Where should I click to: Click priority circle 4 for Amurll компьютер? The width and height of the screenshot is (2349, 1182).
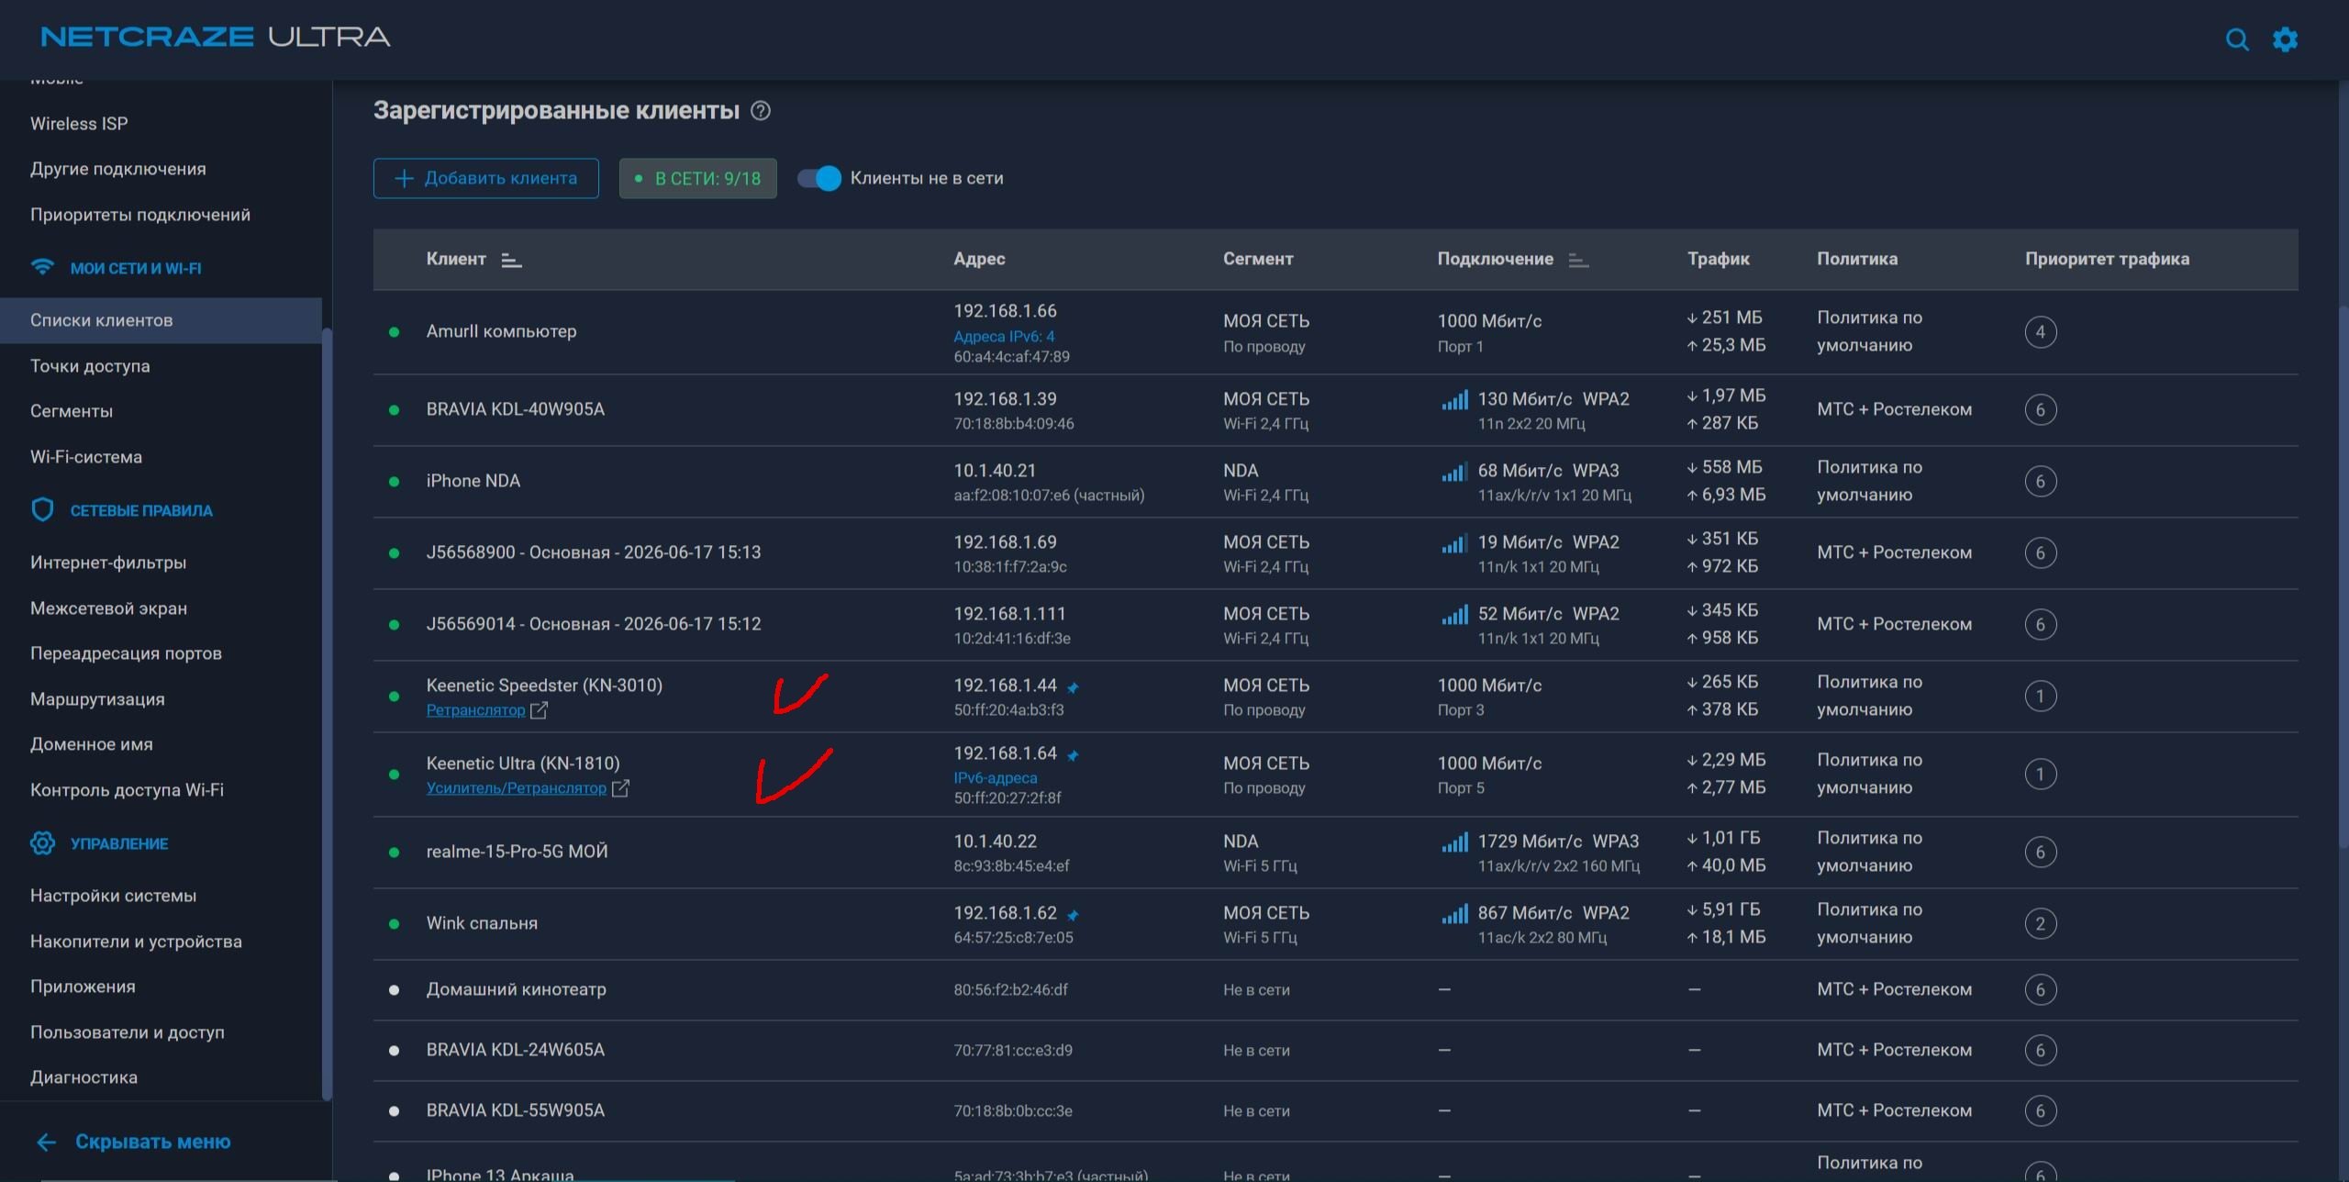2041,332
